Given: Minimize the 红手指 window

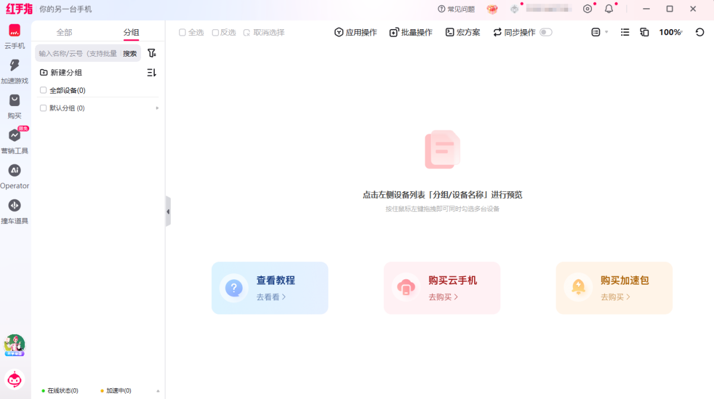Looking at the screenshot, I should pos(647,9).
